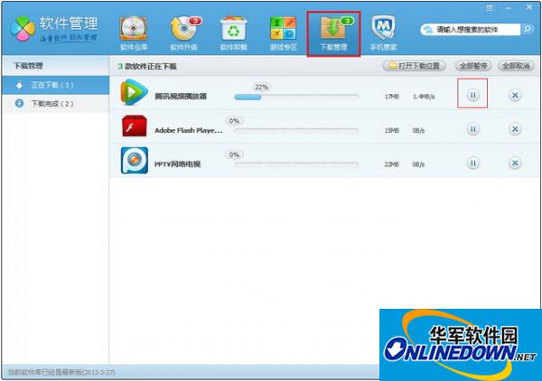Click the PPTV网络电视 name text
Screen dimensions: 542x381
(x=177, y=164)
